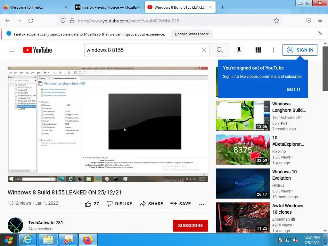Dismiss the sign-out prompt with GOT IT
Screen dimensions: 328x246
(294, 89)
